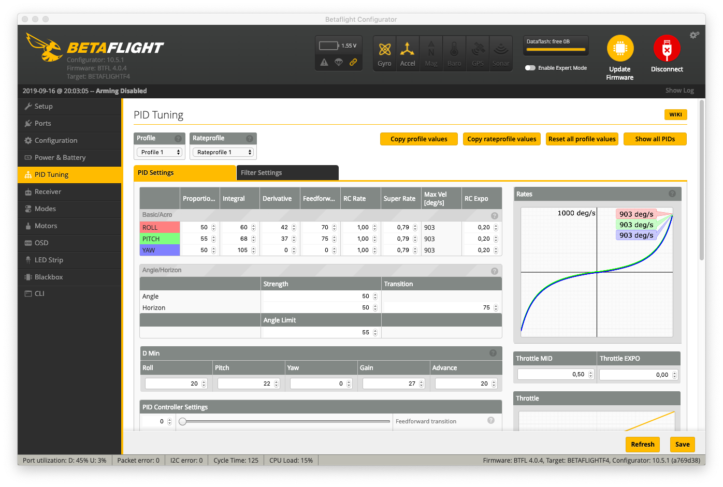Click the PITCH Integral stepper arrows

click(x=253, y=239)
